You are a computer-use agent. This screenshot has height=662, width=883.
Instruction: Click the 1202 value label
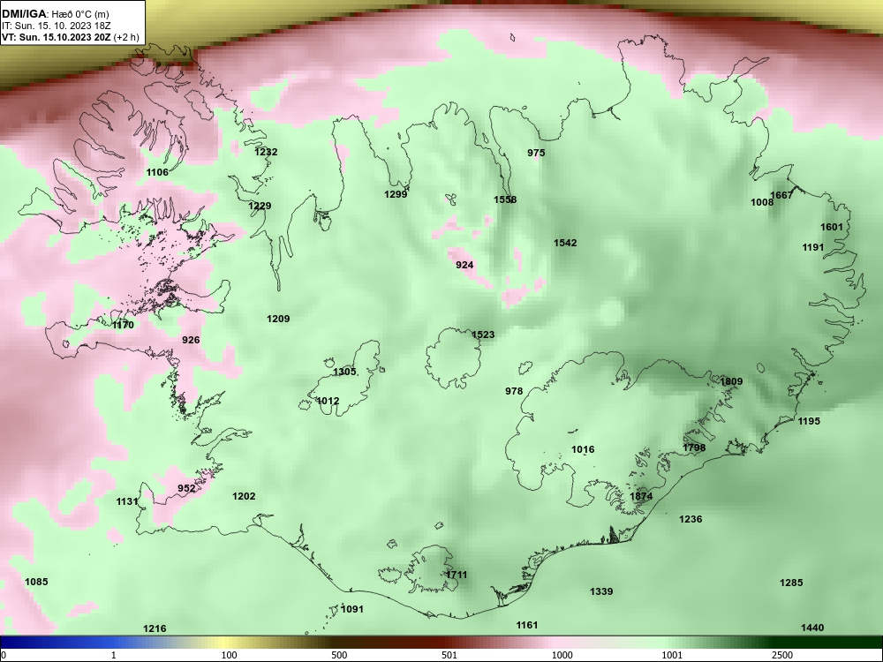point(244,496)
